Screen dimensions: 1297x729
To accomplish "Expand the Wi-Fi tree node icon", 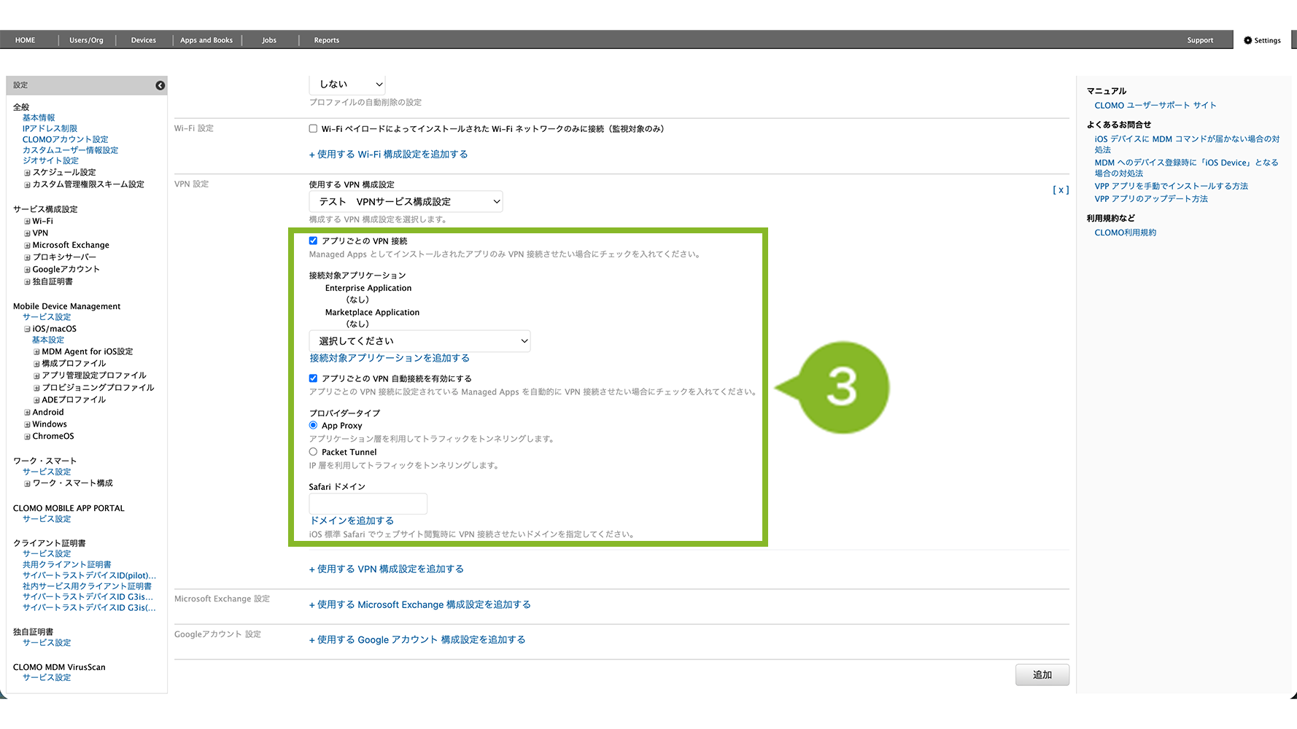I will tap(27, 222).
